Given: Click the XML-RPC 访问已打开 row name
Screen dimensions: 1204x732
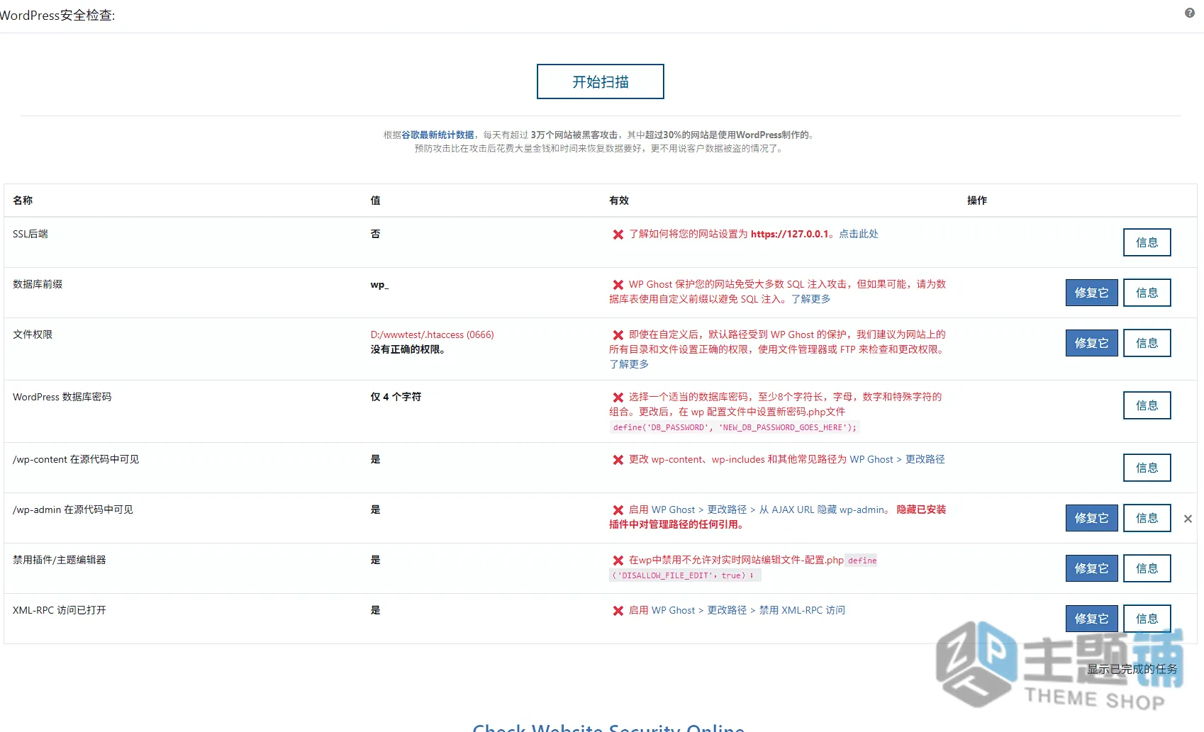Looking at the screenshot, I should tap(60, 610).
